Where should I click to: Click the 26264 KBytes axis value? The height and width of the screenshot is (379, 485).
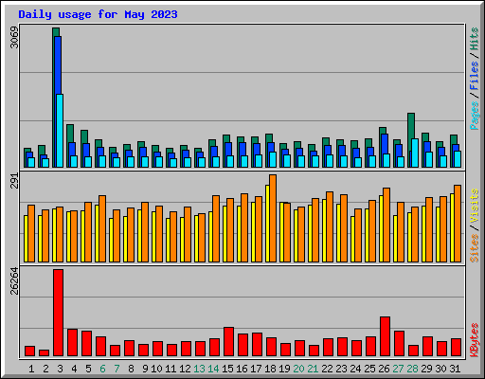[x=14, y=280]
